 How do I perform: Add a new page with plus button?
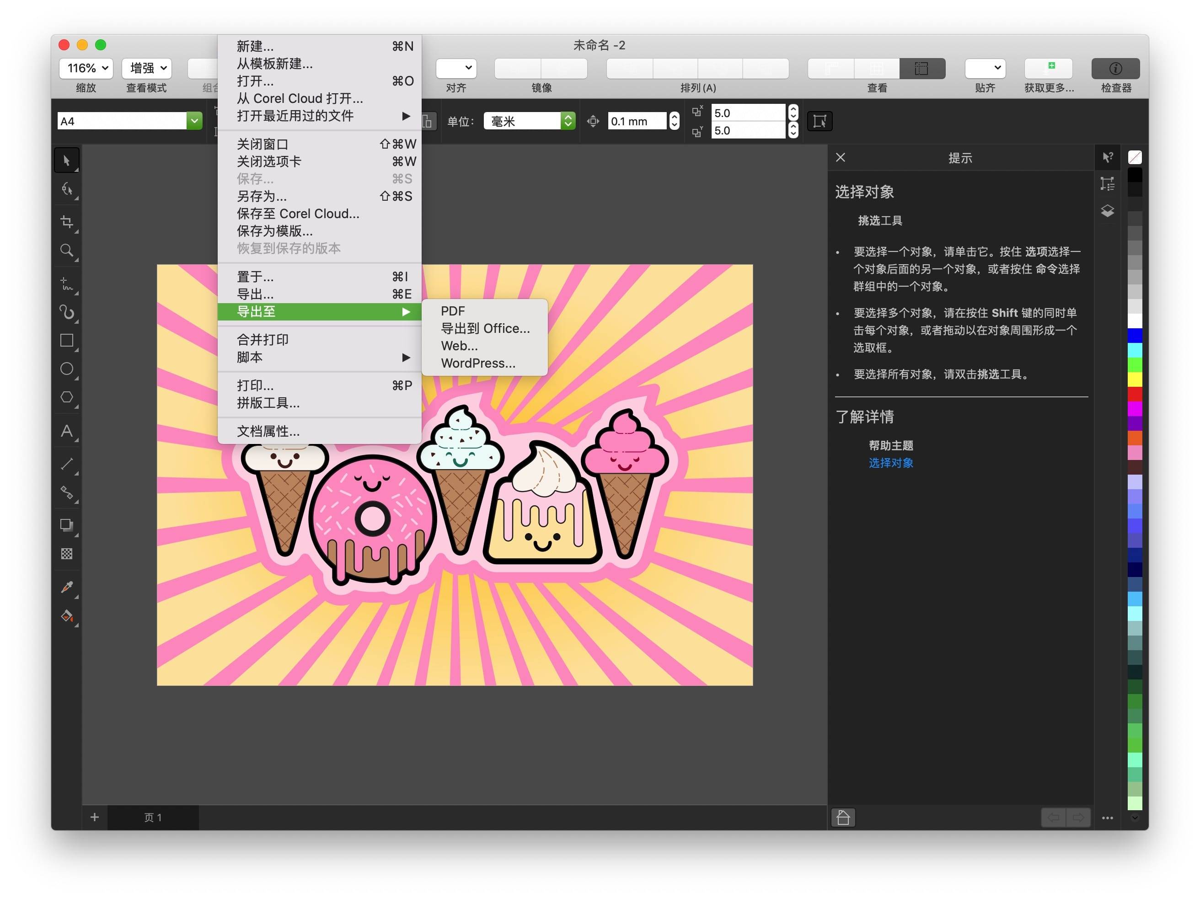94,817
